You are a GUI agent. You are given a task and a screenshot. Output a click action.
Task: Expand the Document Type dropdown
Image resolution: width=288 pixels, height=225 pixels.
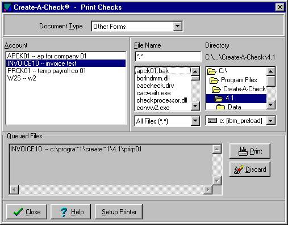pos(178,26)
